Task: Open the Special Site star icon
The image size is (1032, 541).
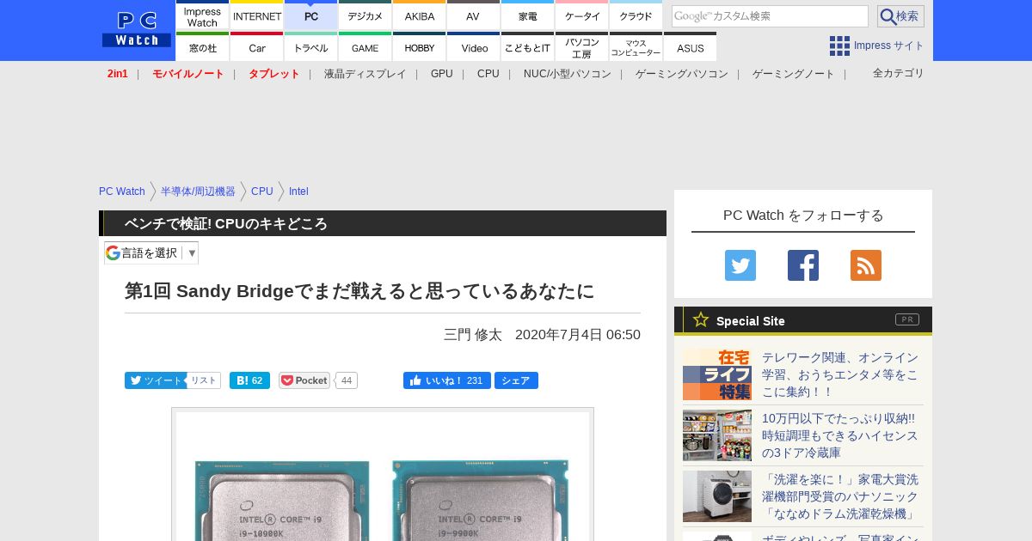Action: point(701,320)
